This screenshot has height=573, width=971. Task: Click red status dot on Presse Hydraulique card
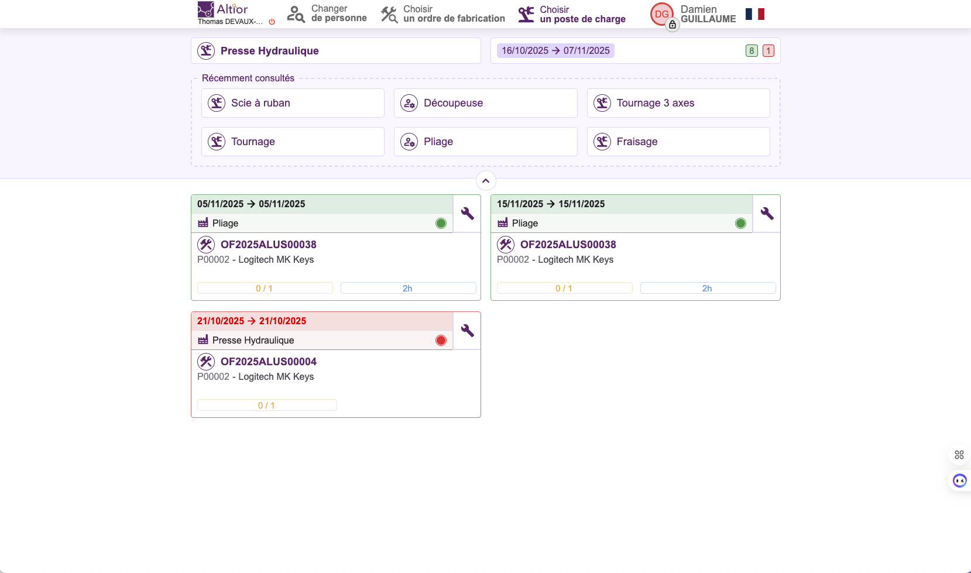(441, 340)
